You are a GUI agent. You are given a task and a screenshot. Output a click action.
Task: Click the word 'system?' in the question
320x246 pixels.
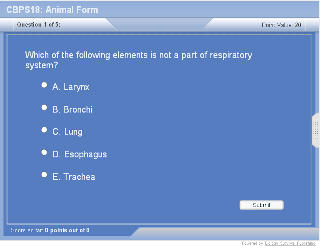click(42, 66)
